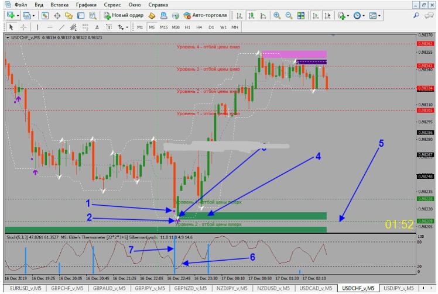Select the arrow cursor tool
The width and height of the screenshot is (438, 294).
pos(11,27)
